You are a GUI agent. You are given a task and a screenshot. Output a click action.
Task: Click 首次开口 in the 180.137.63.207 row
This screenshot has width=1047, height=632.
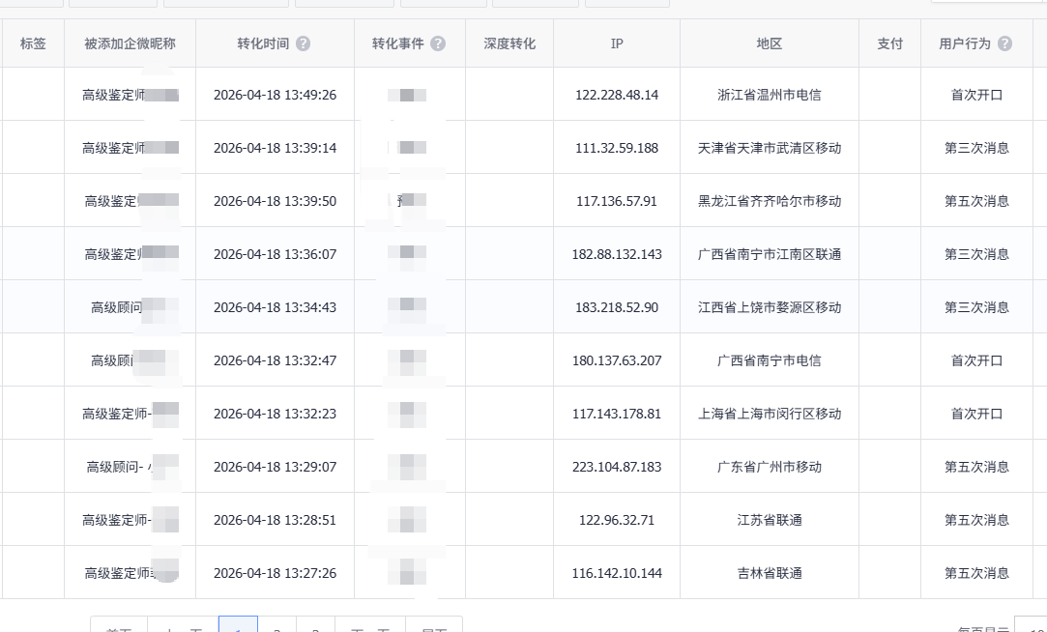[x=976, y=360]
